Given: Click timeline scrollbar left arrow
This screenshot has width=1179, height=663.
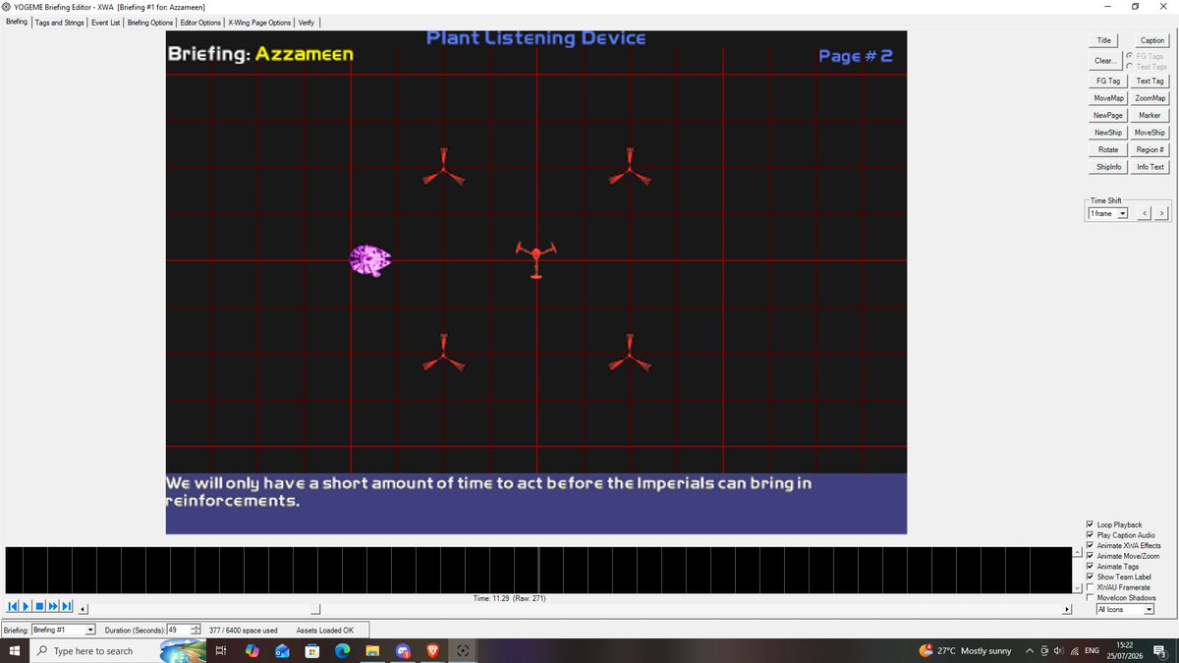Looking at the screenshot, I should (x=83, y=610).
